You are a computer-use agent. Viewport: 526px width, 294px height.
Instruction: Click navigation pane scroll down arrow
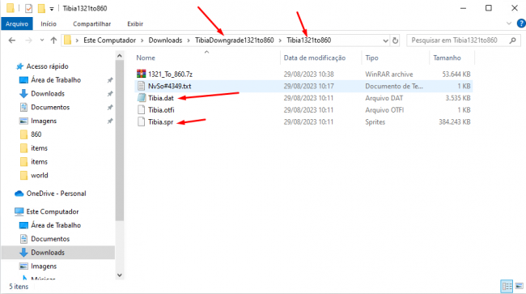point(120,275)
